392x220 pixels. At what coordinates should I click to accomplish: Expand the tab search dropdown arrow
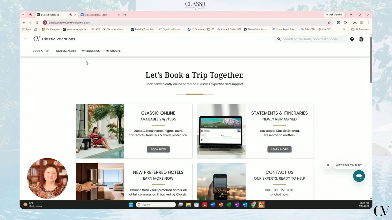[23, 15]
